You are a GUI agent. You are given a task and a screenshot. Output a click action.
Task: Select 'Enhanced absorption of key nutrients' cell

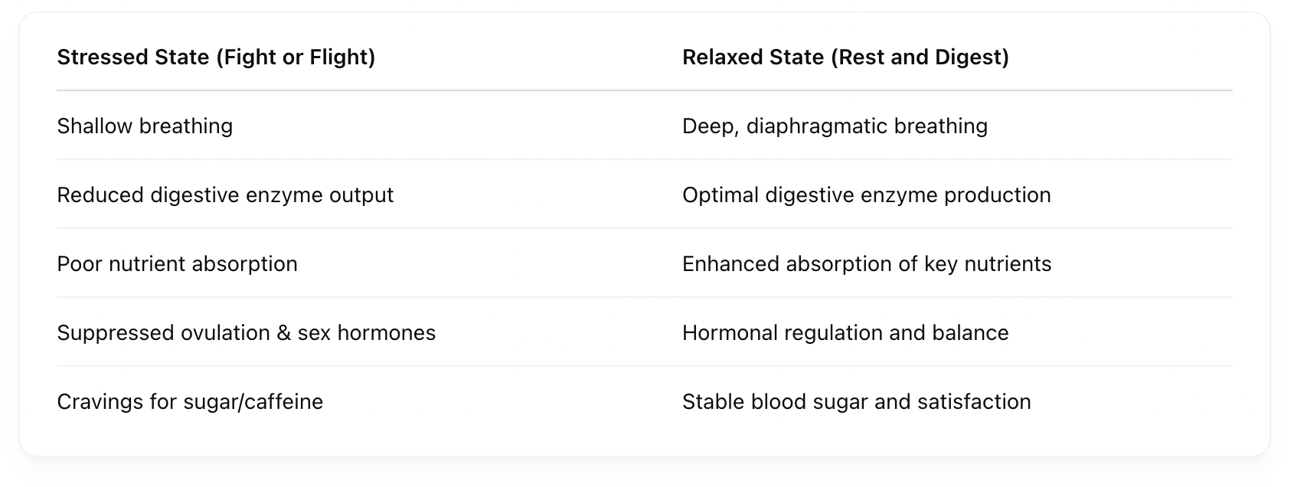(867, 264)
